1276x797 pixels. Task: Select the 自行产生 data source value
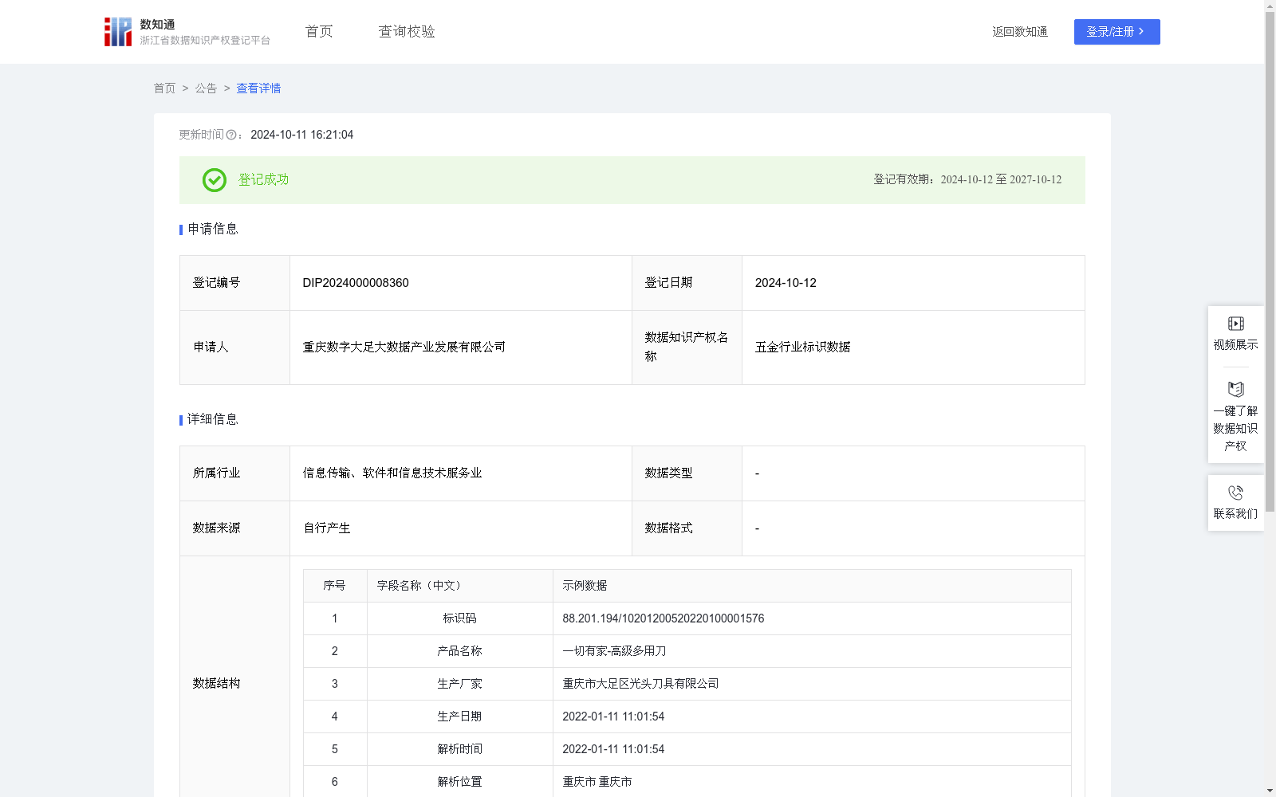327,528
